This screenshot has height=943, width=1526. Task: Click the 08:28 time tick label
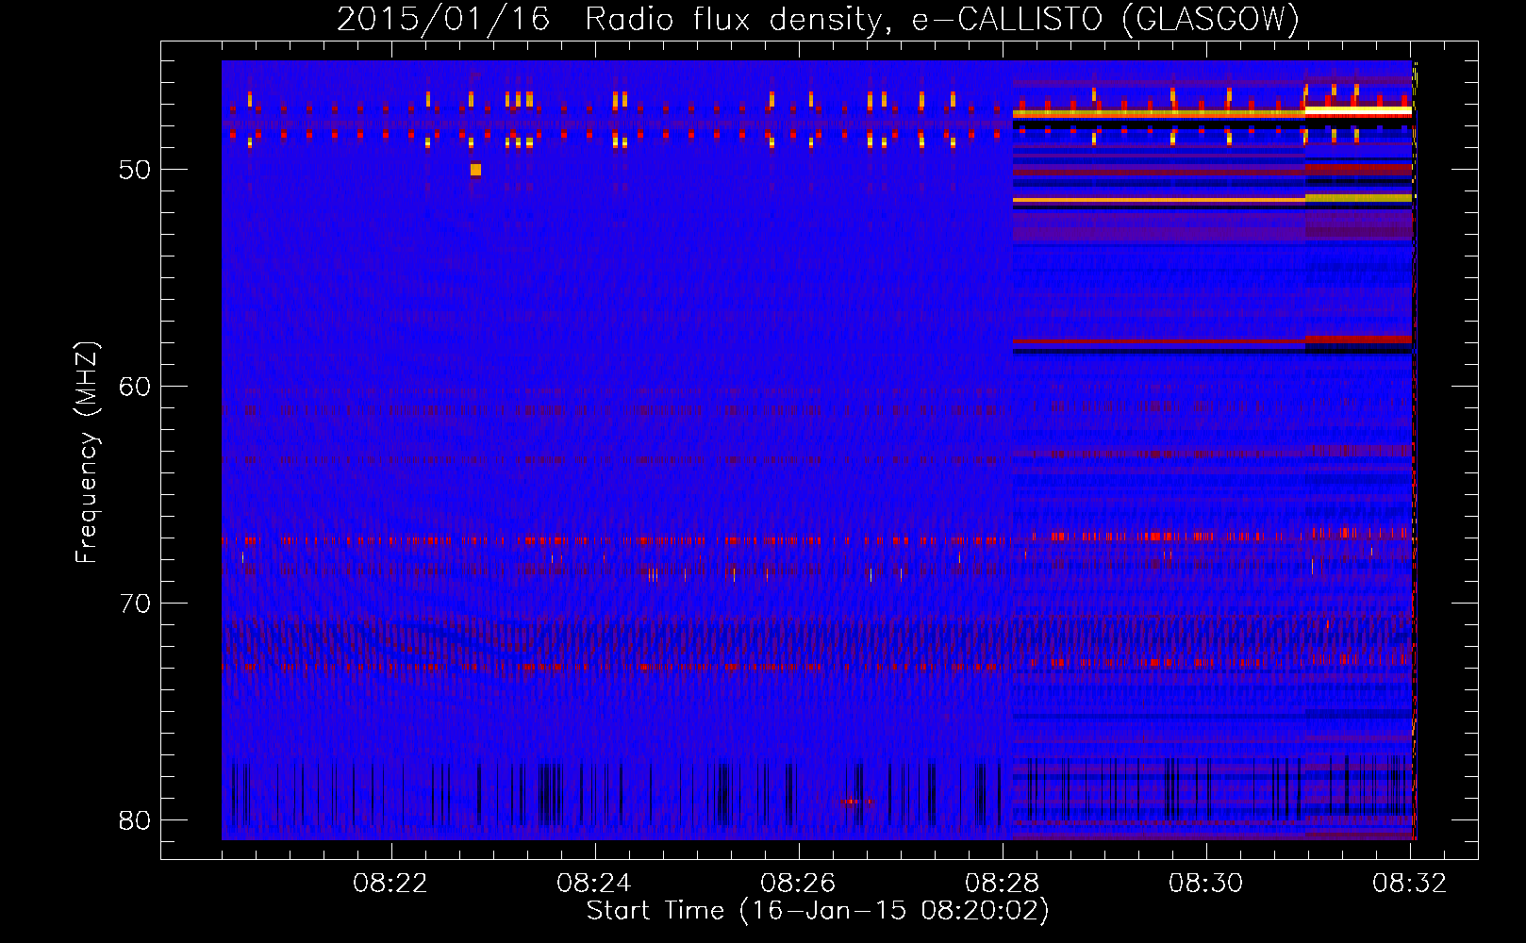tap(1002, 884)
